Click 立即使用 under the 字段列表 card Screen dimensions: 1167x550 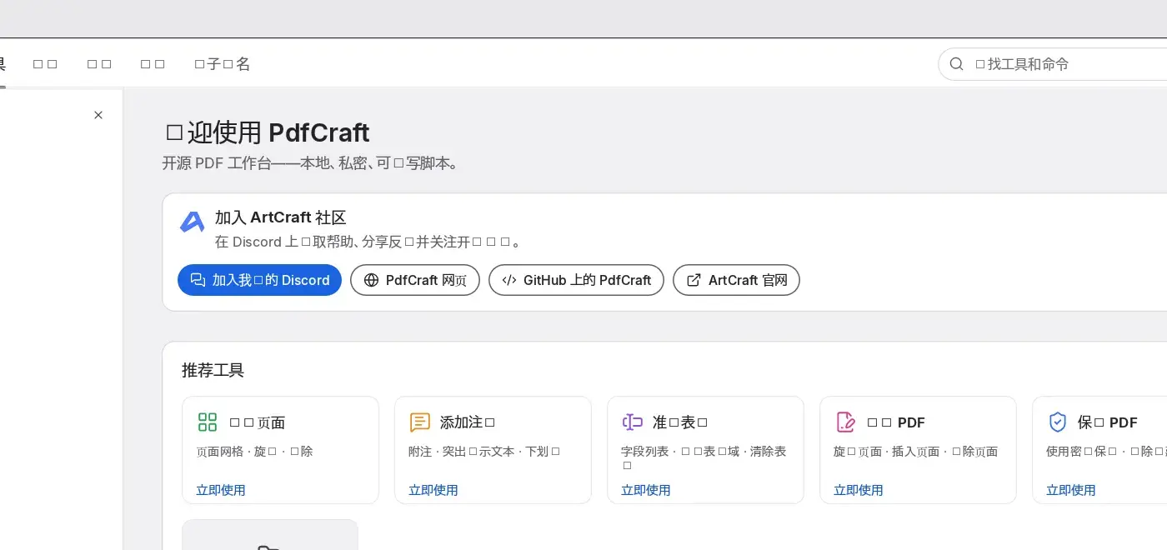[646, 490]
